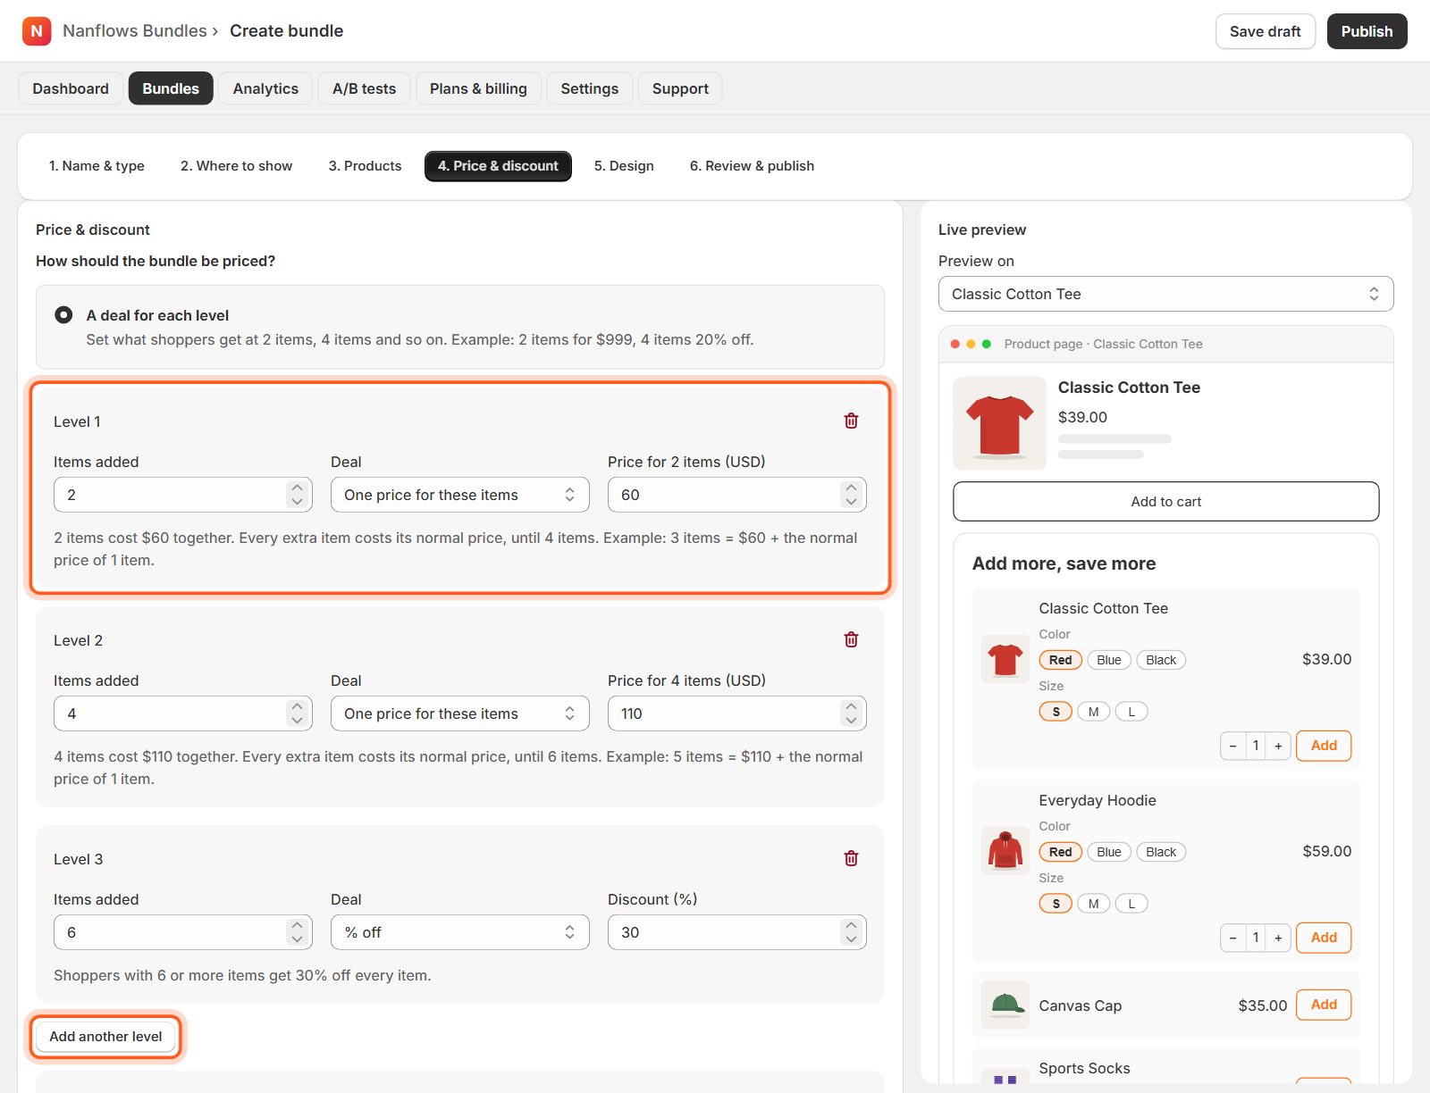This screenshot has width=1430, height=1093.
Task: Open step 6. Review & publish
Action: 752,166
